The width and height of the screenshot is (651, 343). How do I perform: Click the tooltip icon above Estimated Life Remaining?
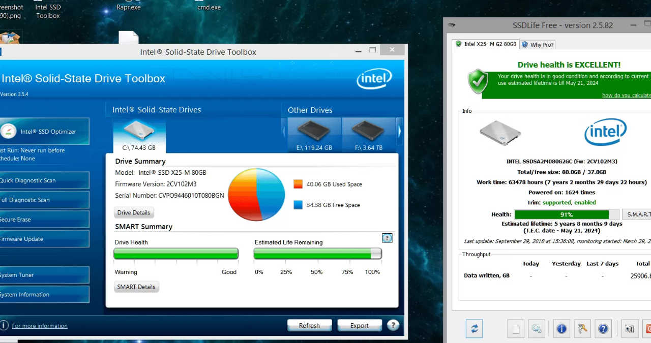(387, 238)
